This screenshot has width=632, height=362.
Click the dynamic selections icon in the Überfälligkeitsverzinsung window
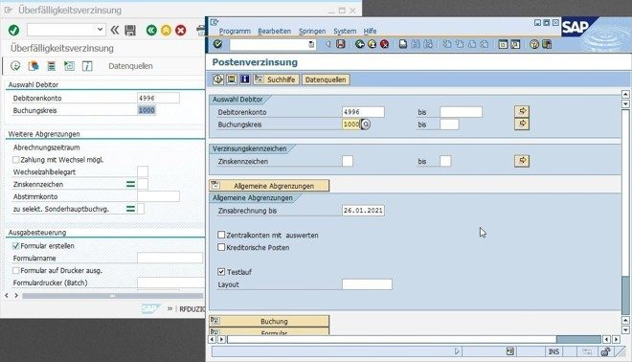coord(69,66)
